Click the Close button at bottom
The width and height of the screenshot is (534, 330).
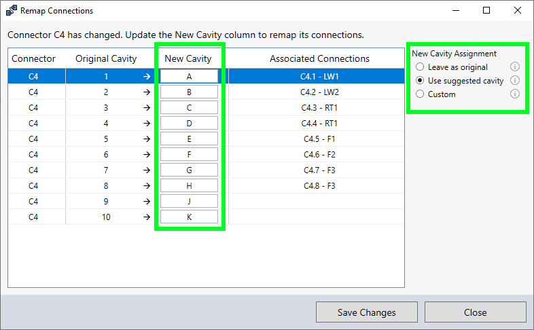[475, 312]
